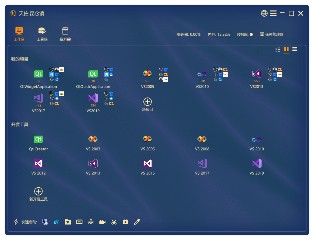Launch VS 2005 dev tool

click(147, 143)
